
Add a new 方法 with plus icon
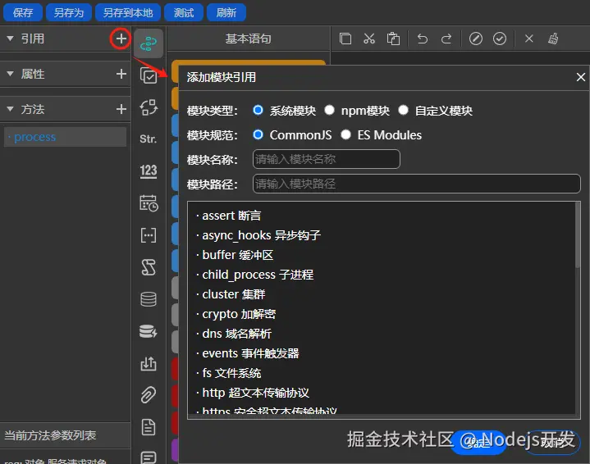coord(121,109)
